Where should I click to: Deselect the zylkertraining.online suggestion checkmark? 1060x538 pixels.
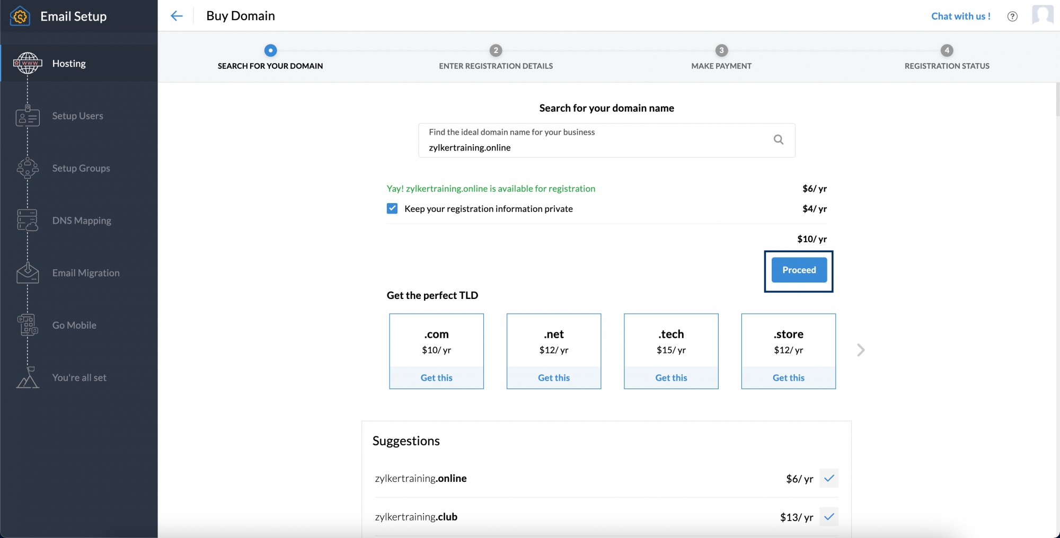point(829,478)
